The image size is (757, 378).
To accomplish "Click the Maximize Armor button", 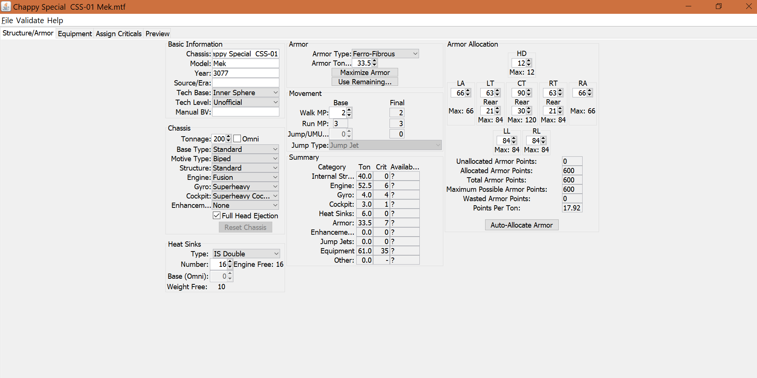I will [364, 72].
